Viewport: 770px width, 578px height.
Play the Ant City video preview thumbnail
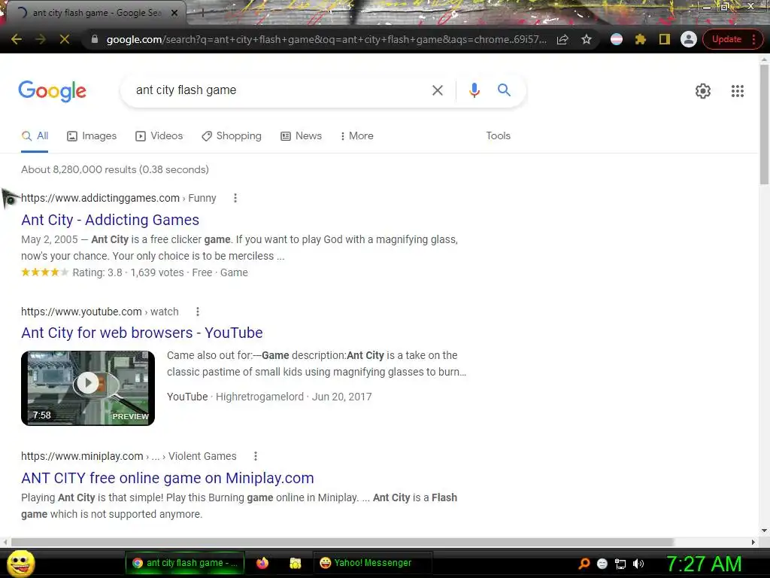88,388
